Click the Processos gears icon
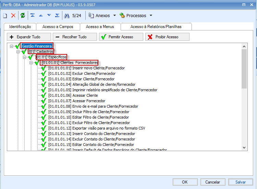Image resolution: width=257 pixels, height=189 pixels. (x=122, y=15)
